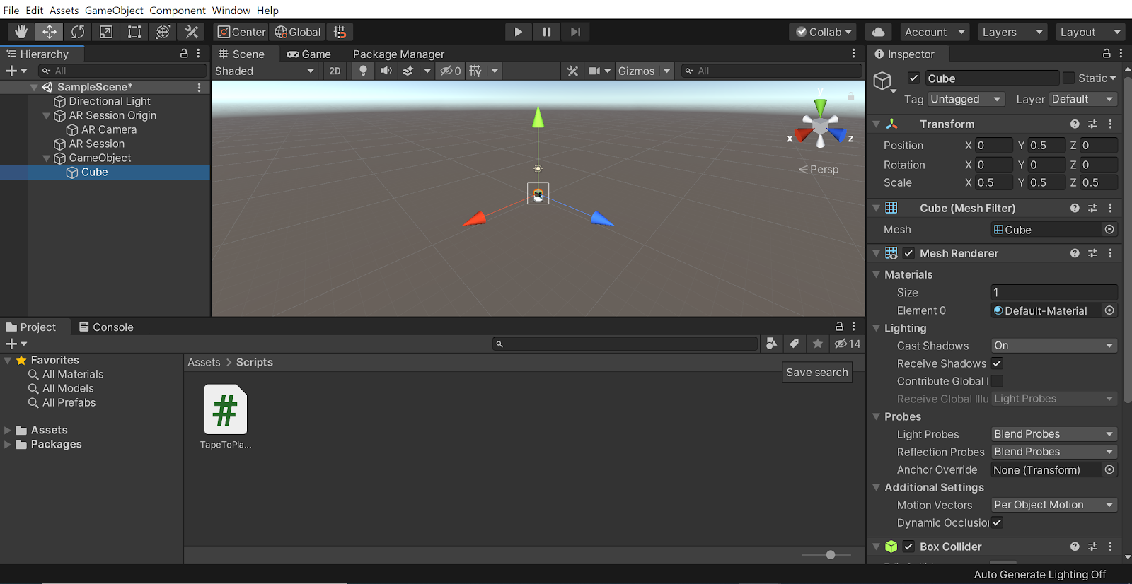
Task: Open cloud services icon
Action: [x=878, y=32]
